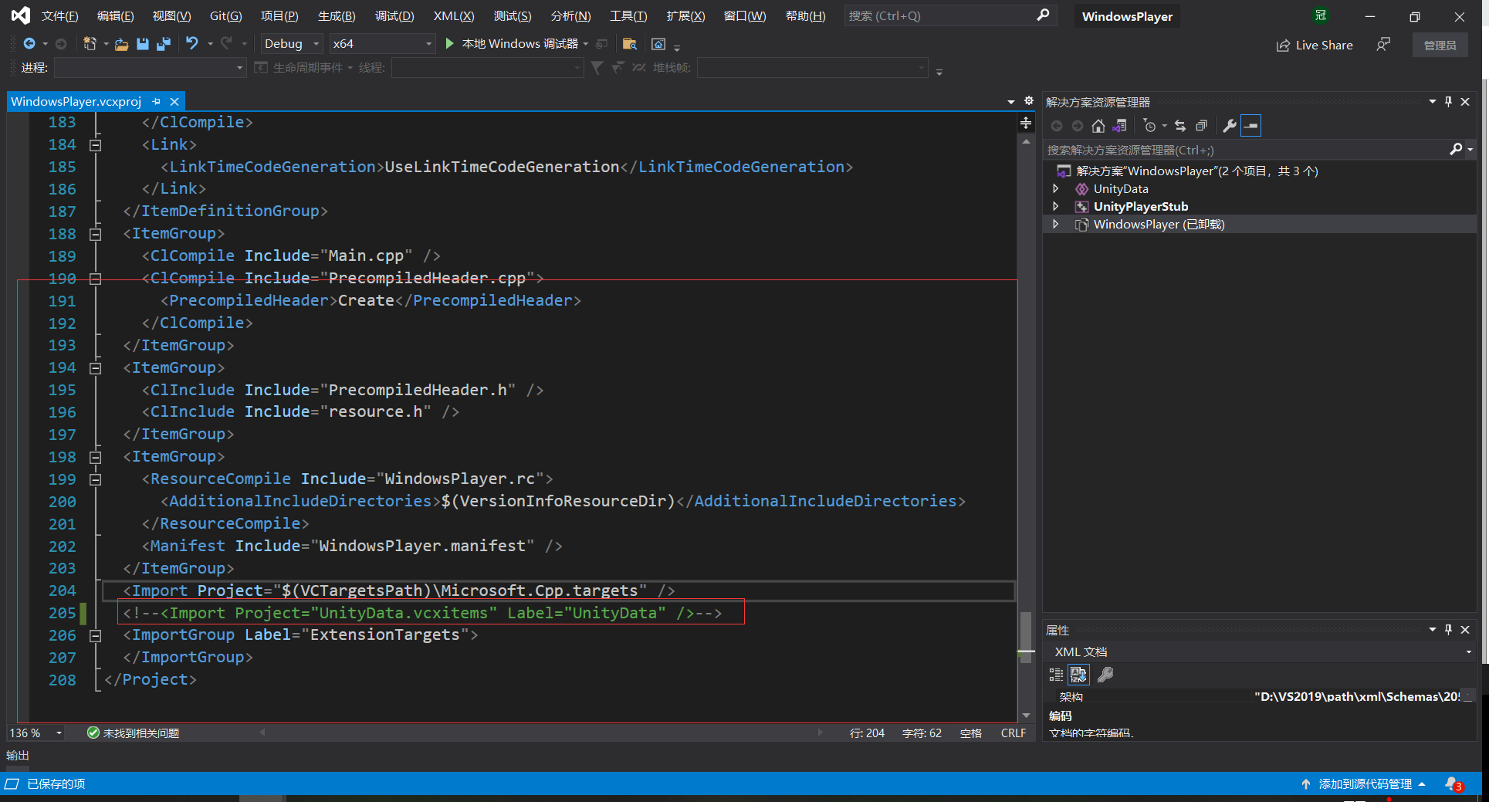Click the Open File folder icon
The image size is (1489, 802).
point(121,44)
